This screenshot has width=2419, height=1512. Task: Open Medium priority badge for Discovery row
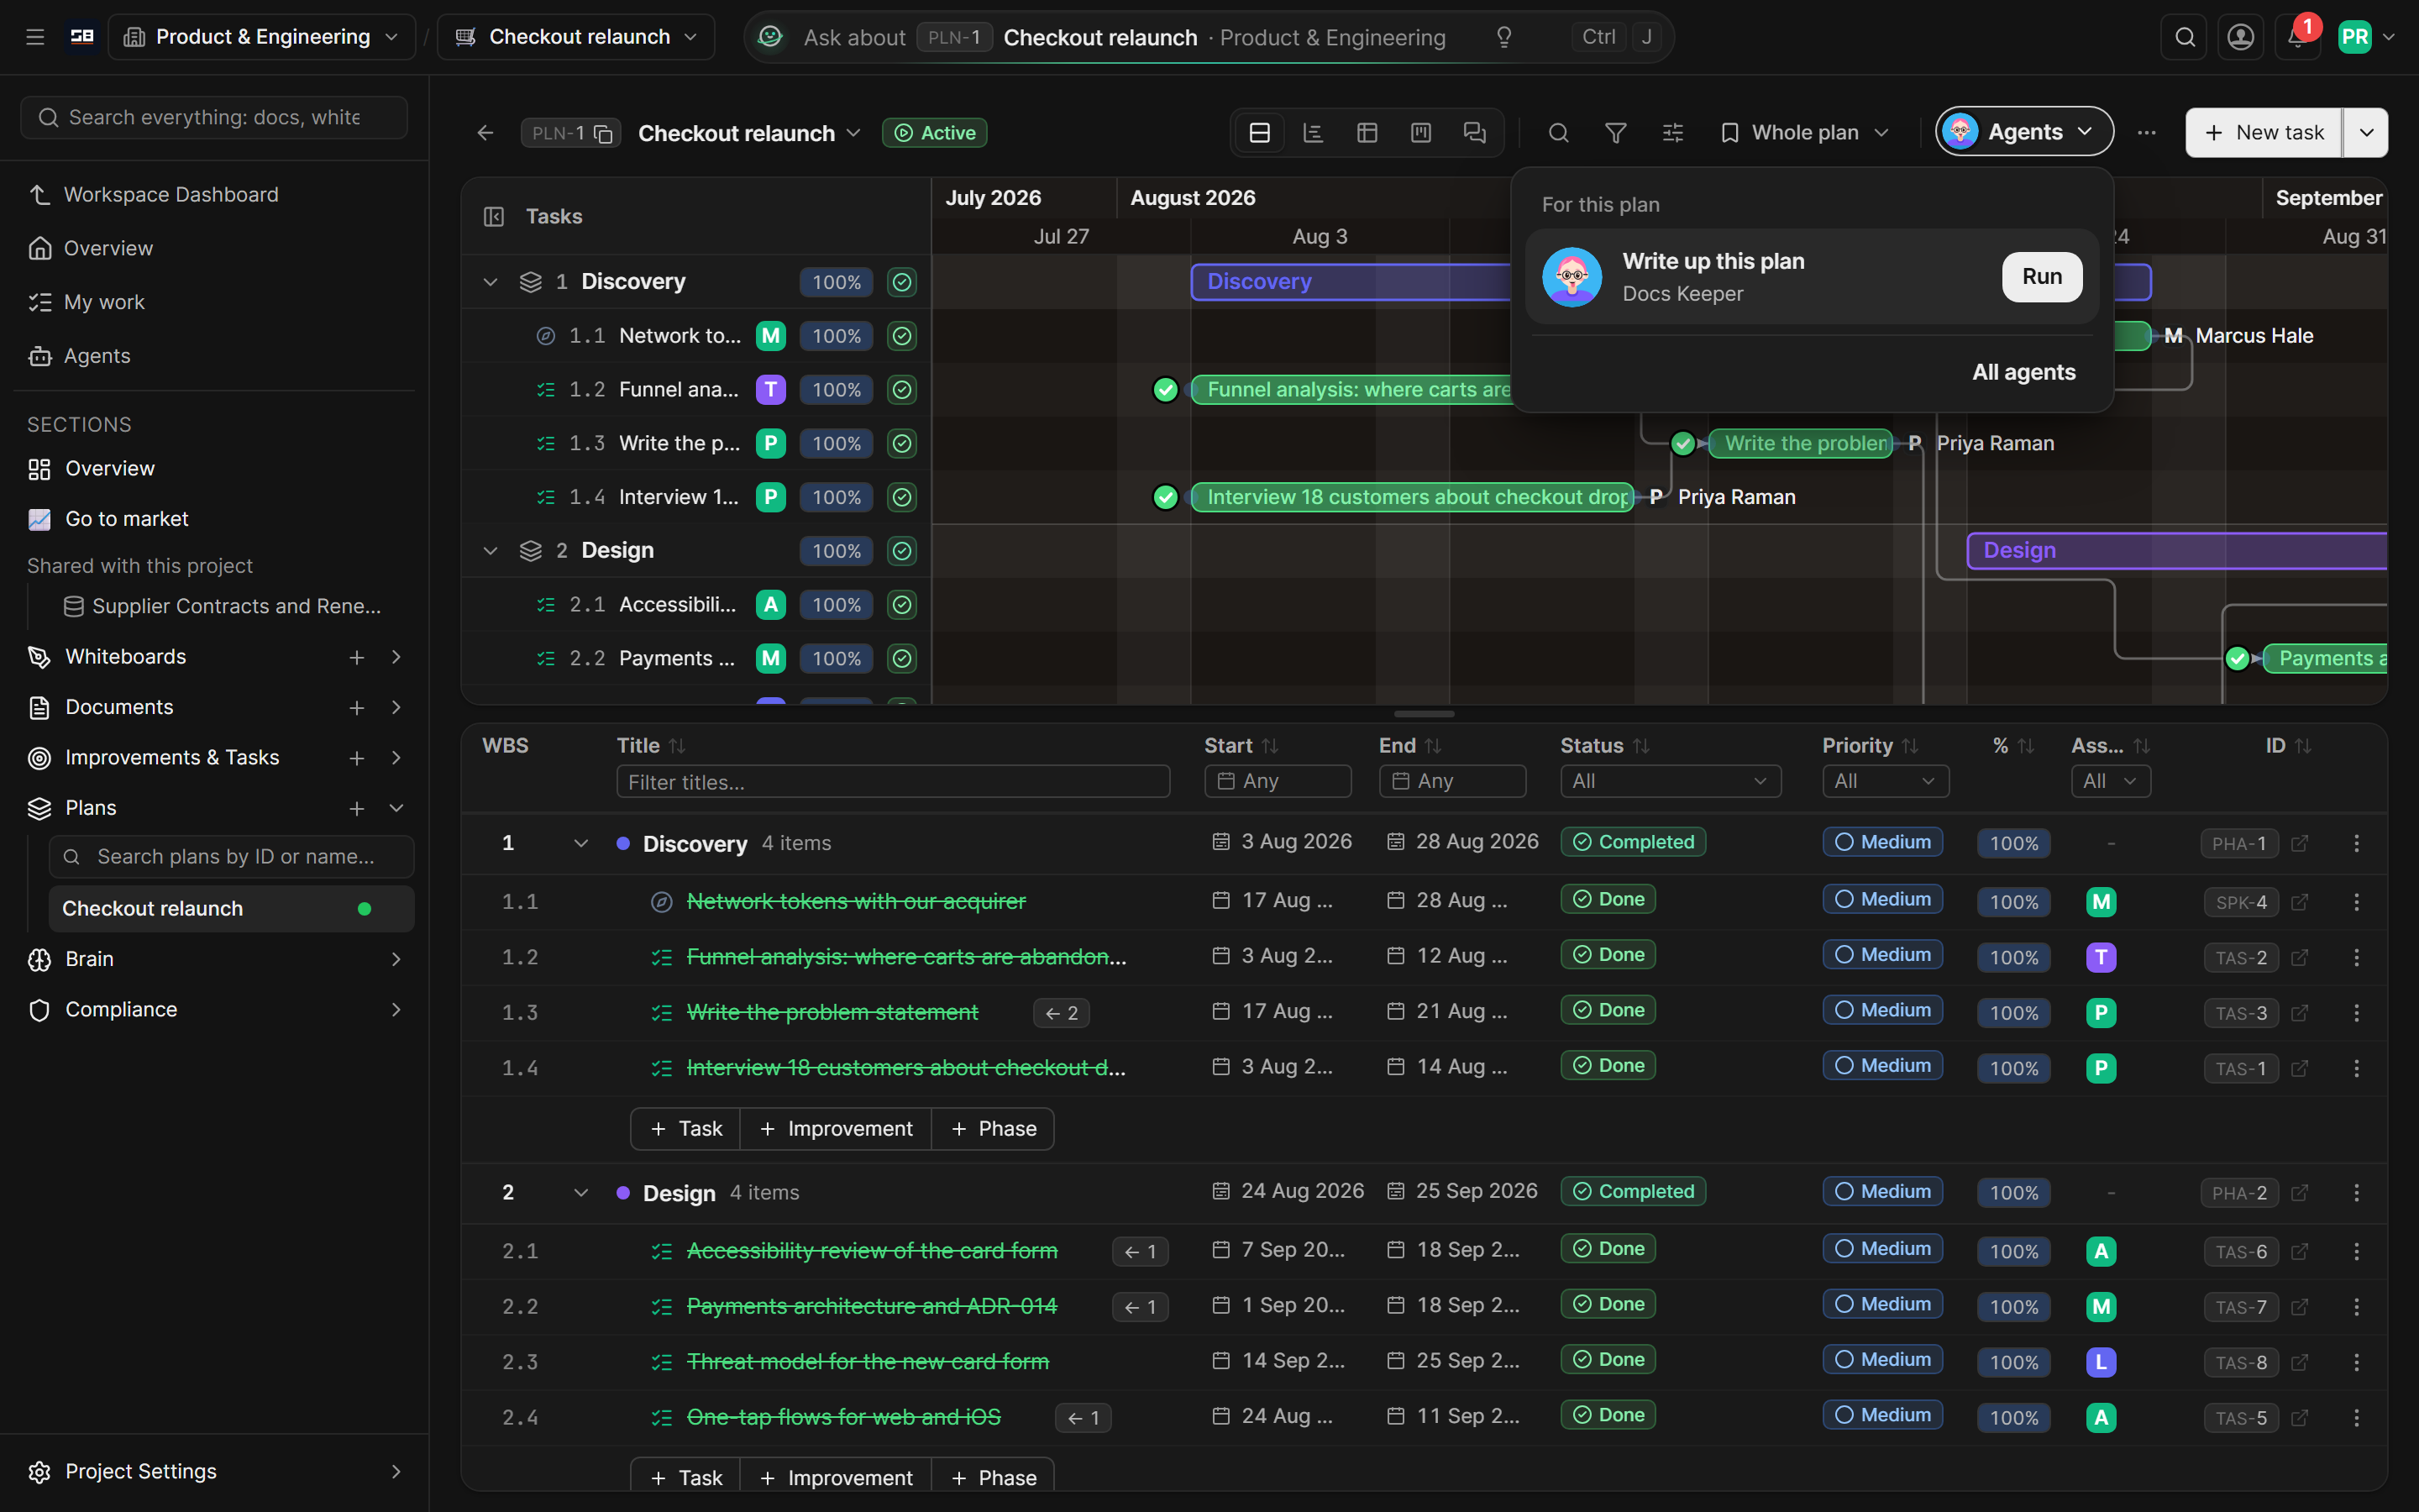pos(1882,842)
